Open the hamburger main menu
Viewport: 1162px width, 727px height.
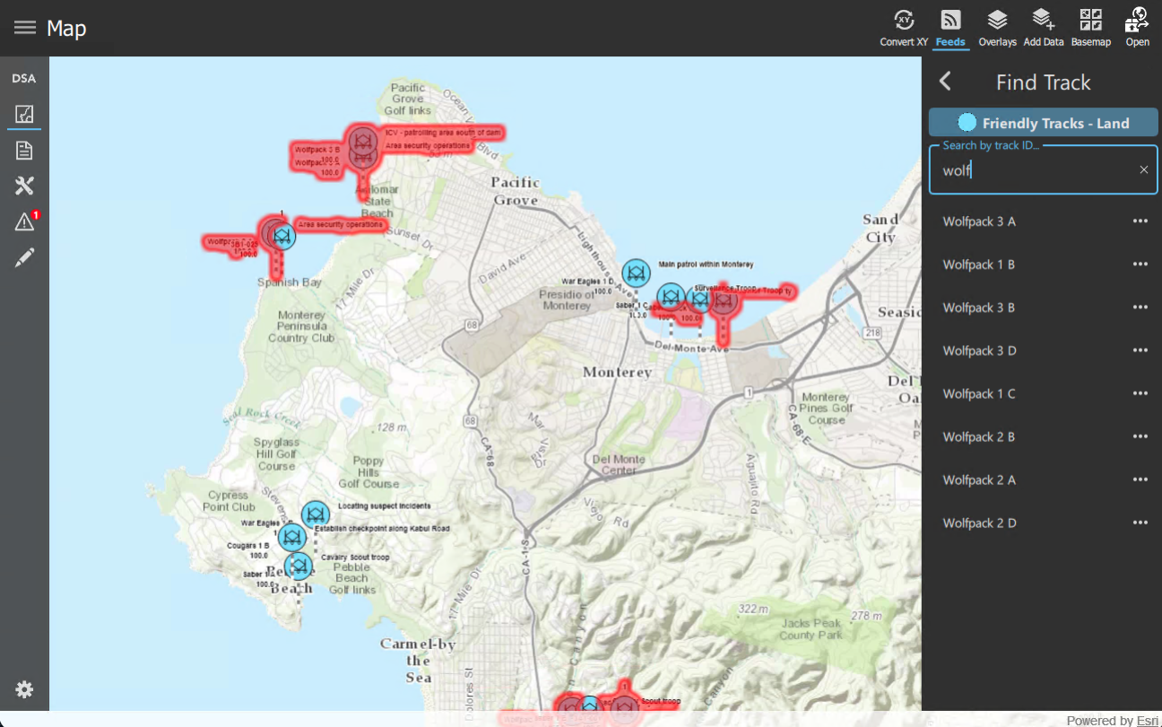25,28
